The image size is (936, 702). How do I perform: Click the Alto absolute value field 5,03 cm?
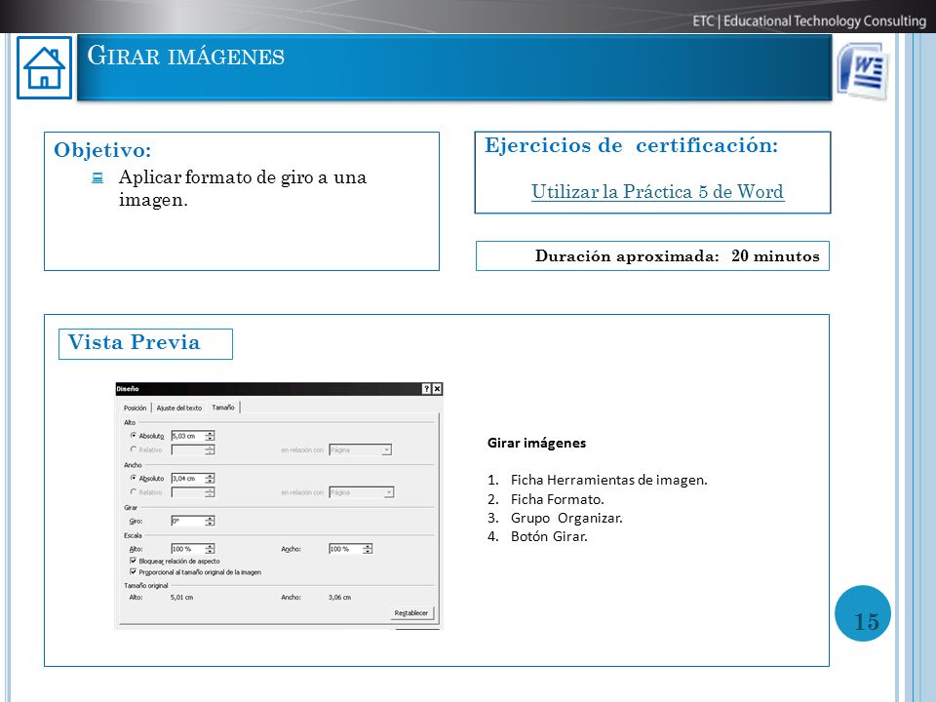tap(188, 437)
